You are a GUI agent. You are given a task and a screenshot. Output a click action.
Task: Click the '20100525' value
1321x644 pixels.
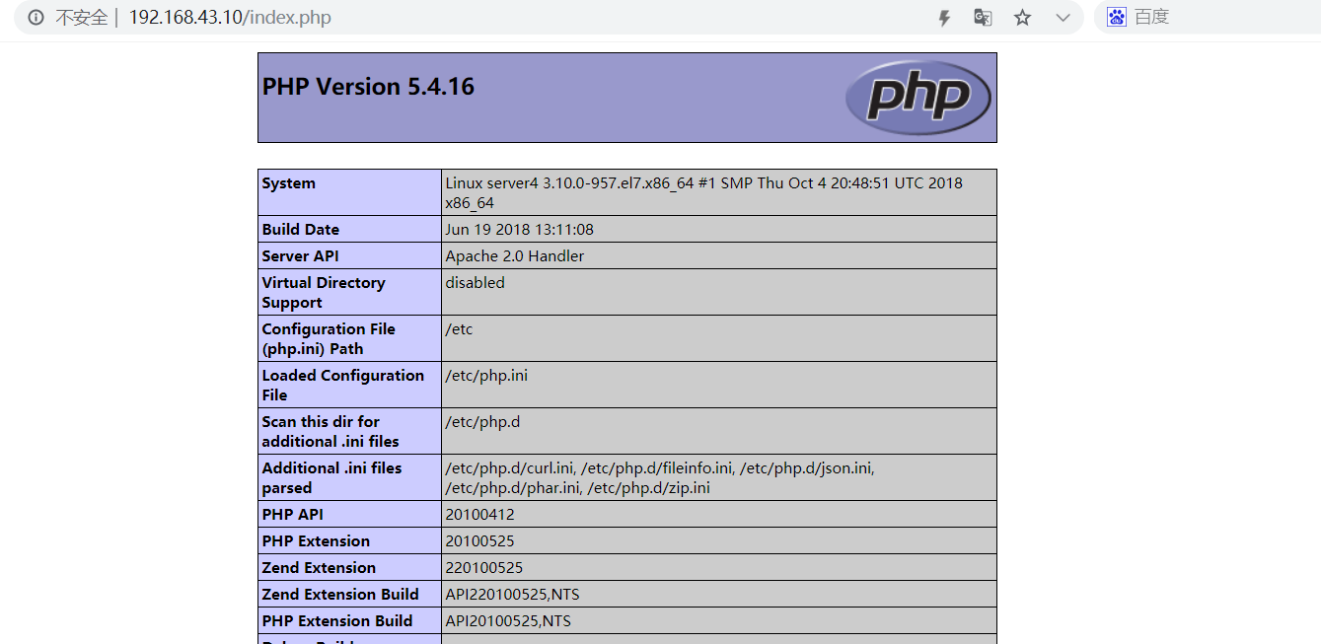[479, 541]
